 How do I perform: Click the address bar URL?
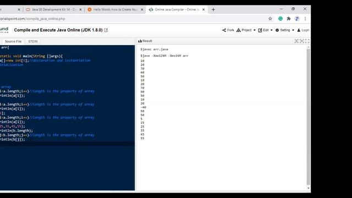32,19
